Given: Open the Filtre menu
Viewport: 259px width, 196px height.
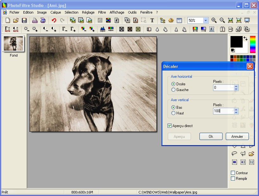Looking at the screenshot, I should pos(102,12).
